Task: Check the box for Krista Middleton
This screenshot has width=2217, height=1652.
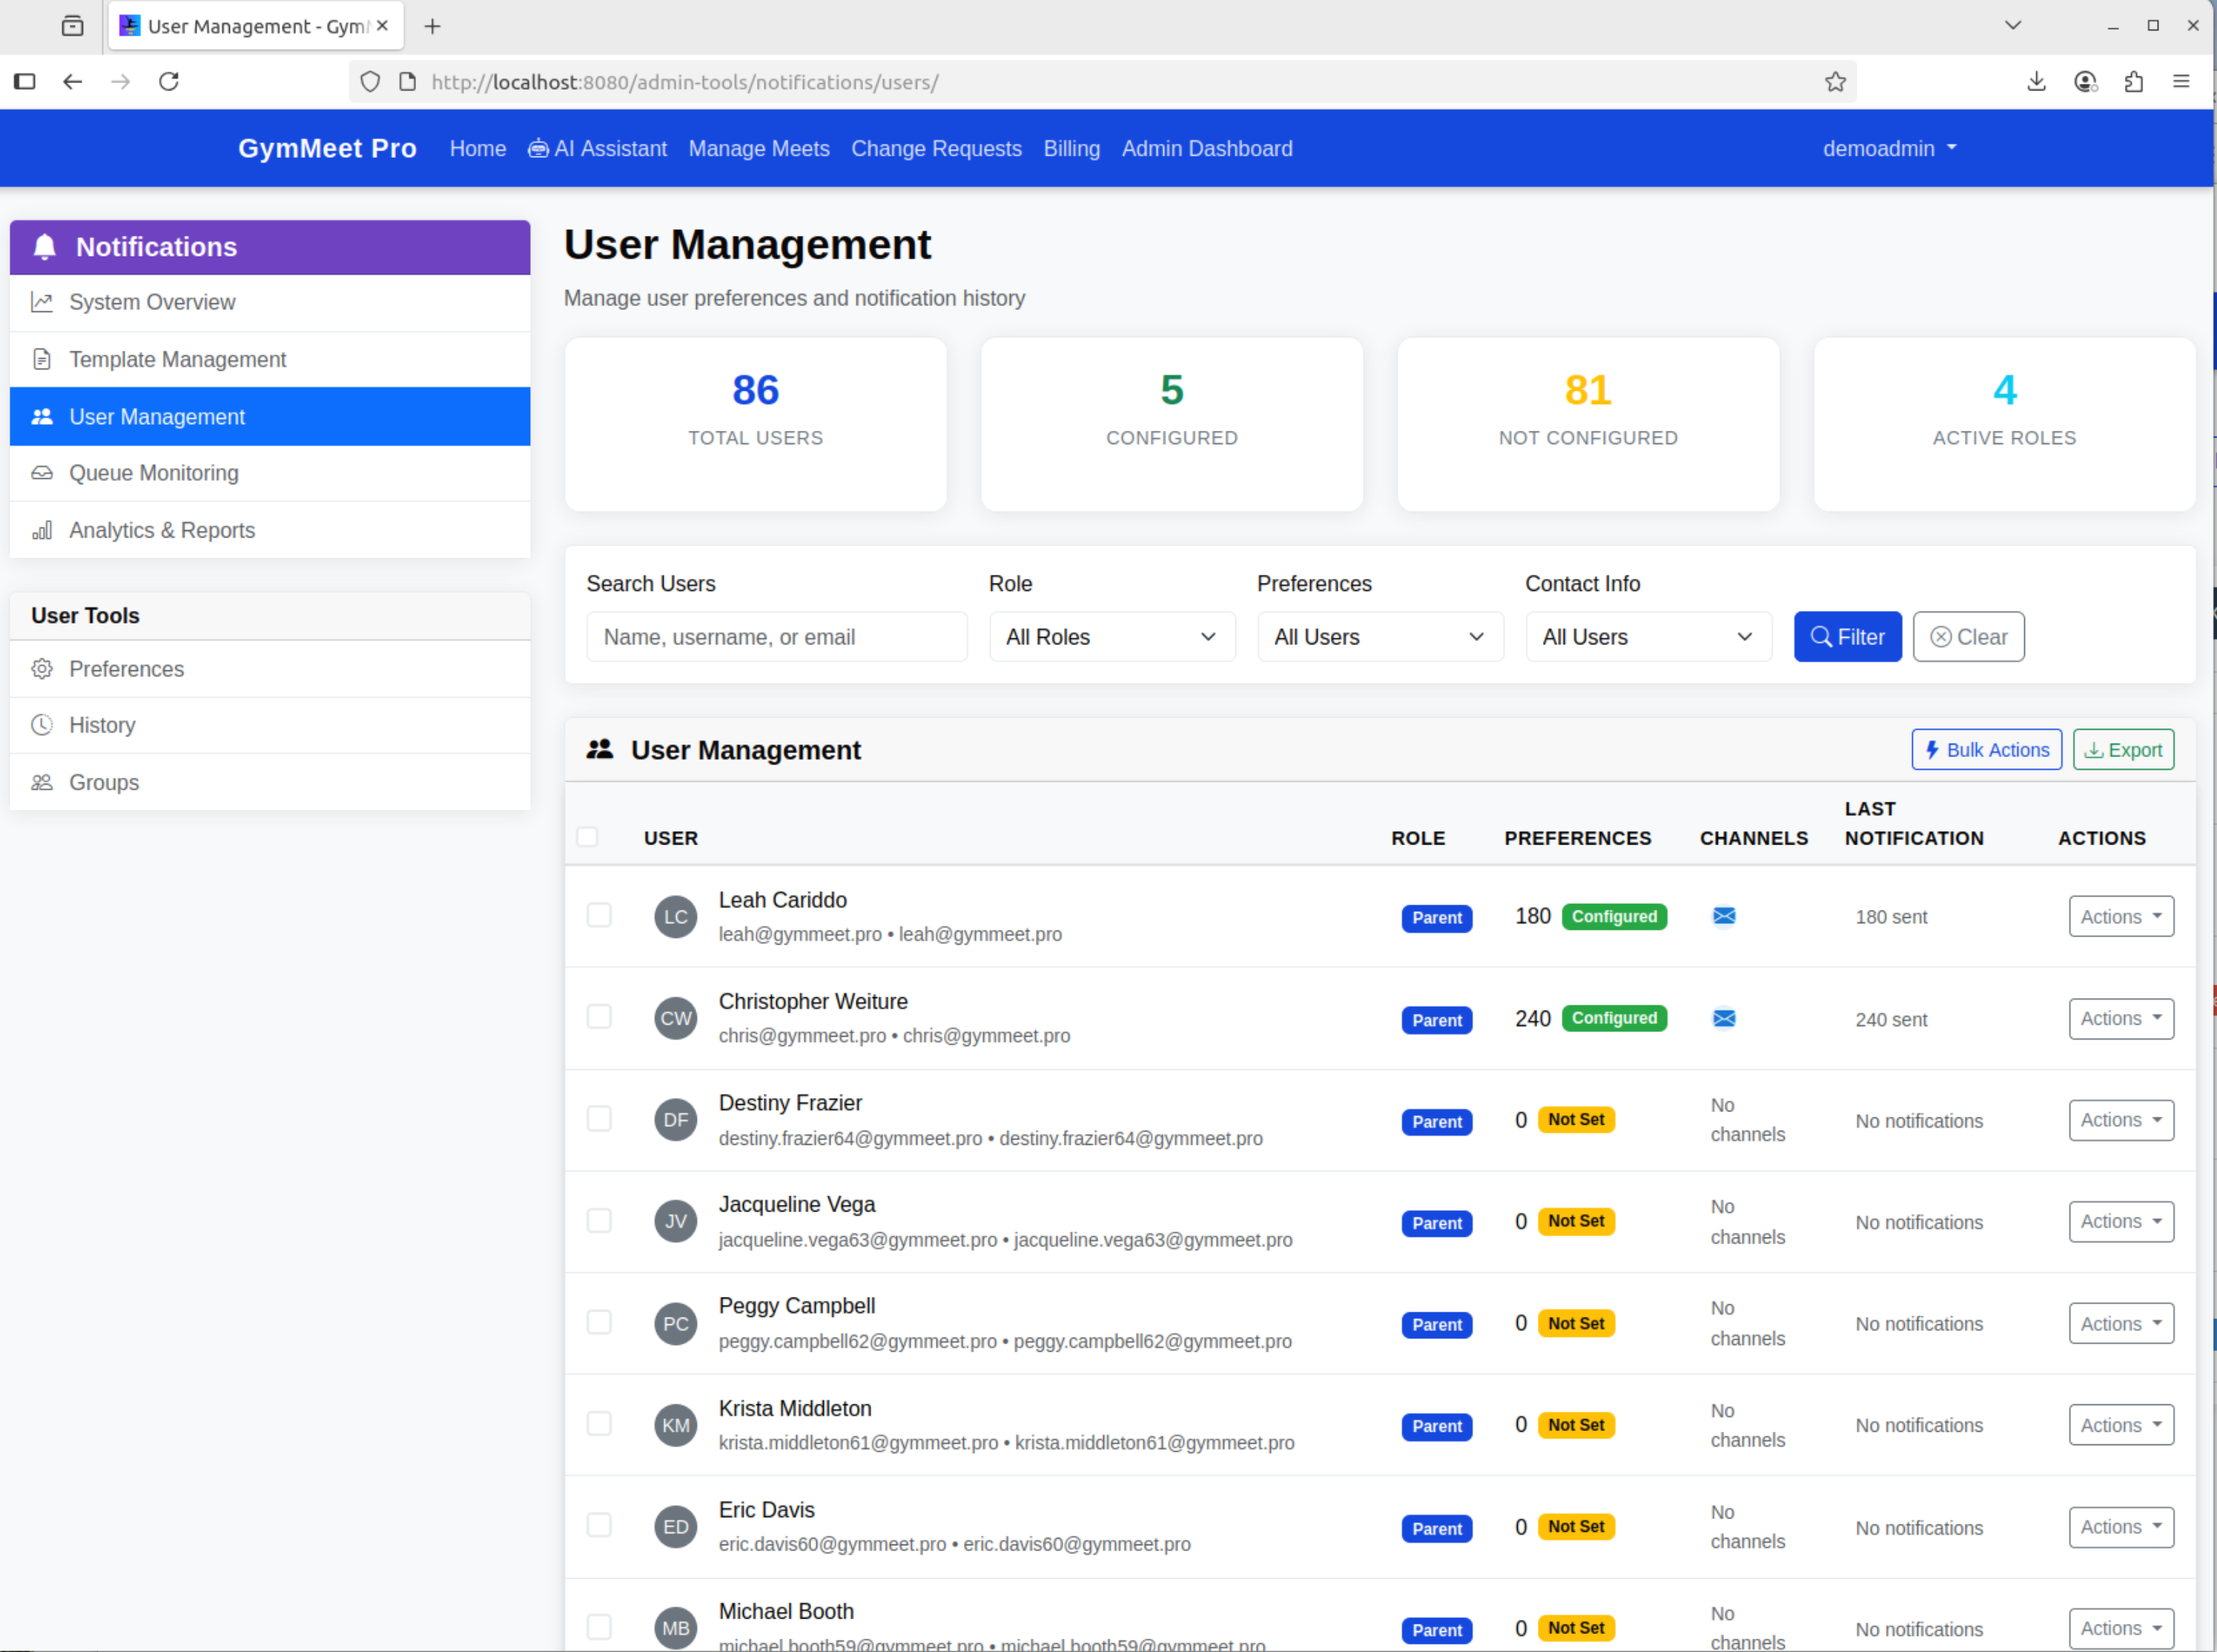Action: click(x=599, y=1424)
